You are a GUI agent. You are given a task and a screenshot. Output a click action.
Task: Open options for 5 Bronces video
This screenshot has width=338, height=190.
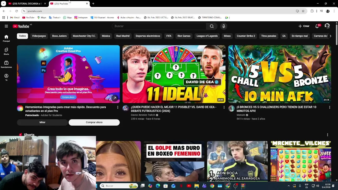pyautogui.click(x=330, y=107)
